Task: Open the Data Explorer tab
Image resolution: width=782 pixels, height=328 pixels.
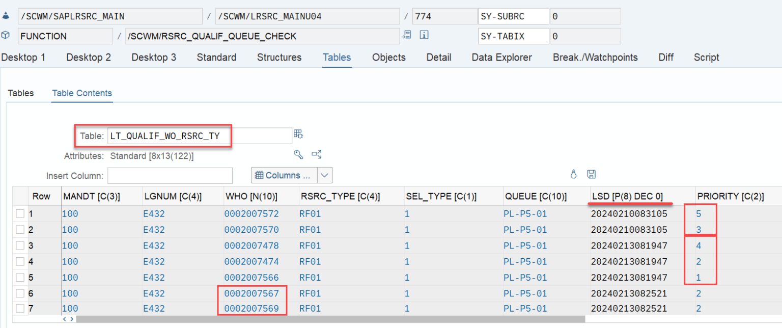Action: (x=501, y=57)
